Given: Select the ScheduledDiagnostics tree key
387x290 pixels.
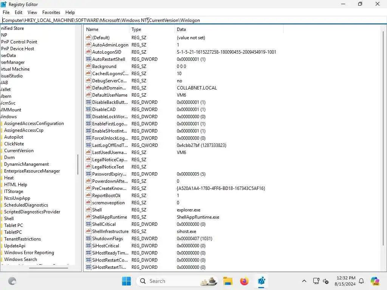Looking at the screenshot, I should [x=26, y=205].
